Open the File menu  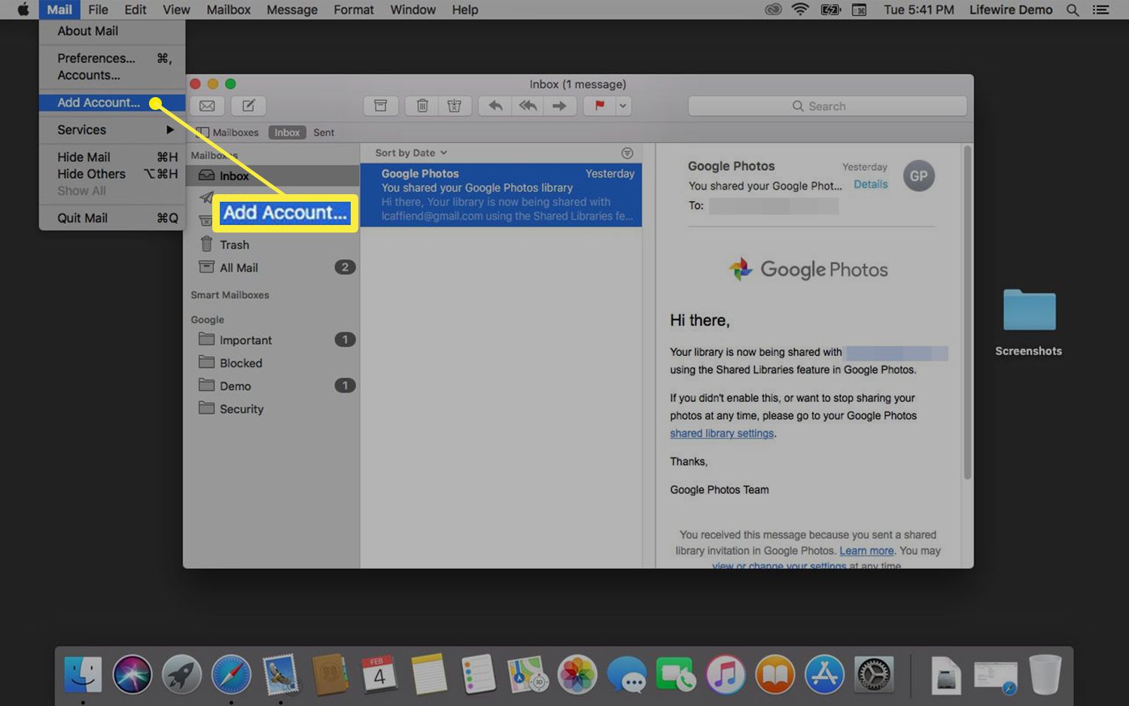tap(98, 10)
